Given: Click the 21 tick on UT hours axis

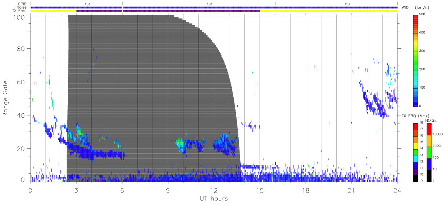Looking at the screenshot, I should (352, 190).
